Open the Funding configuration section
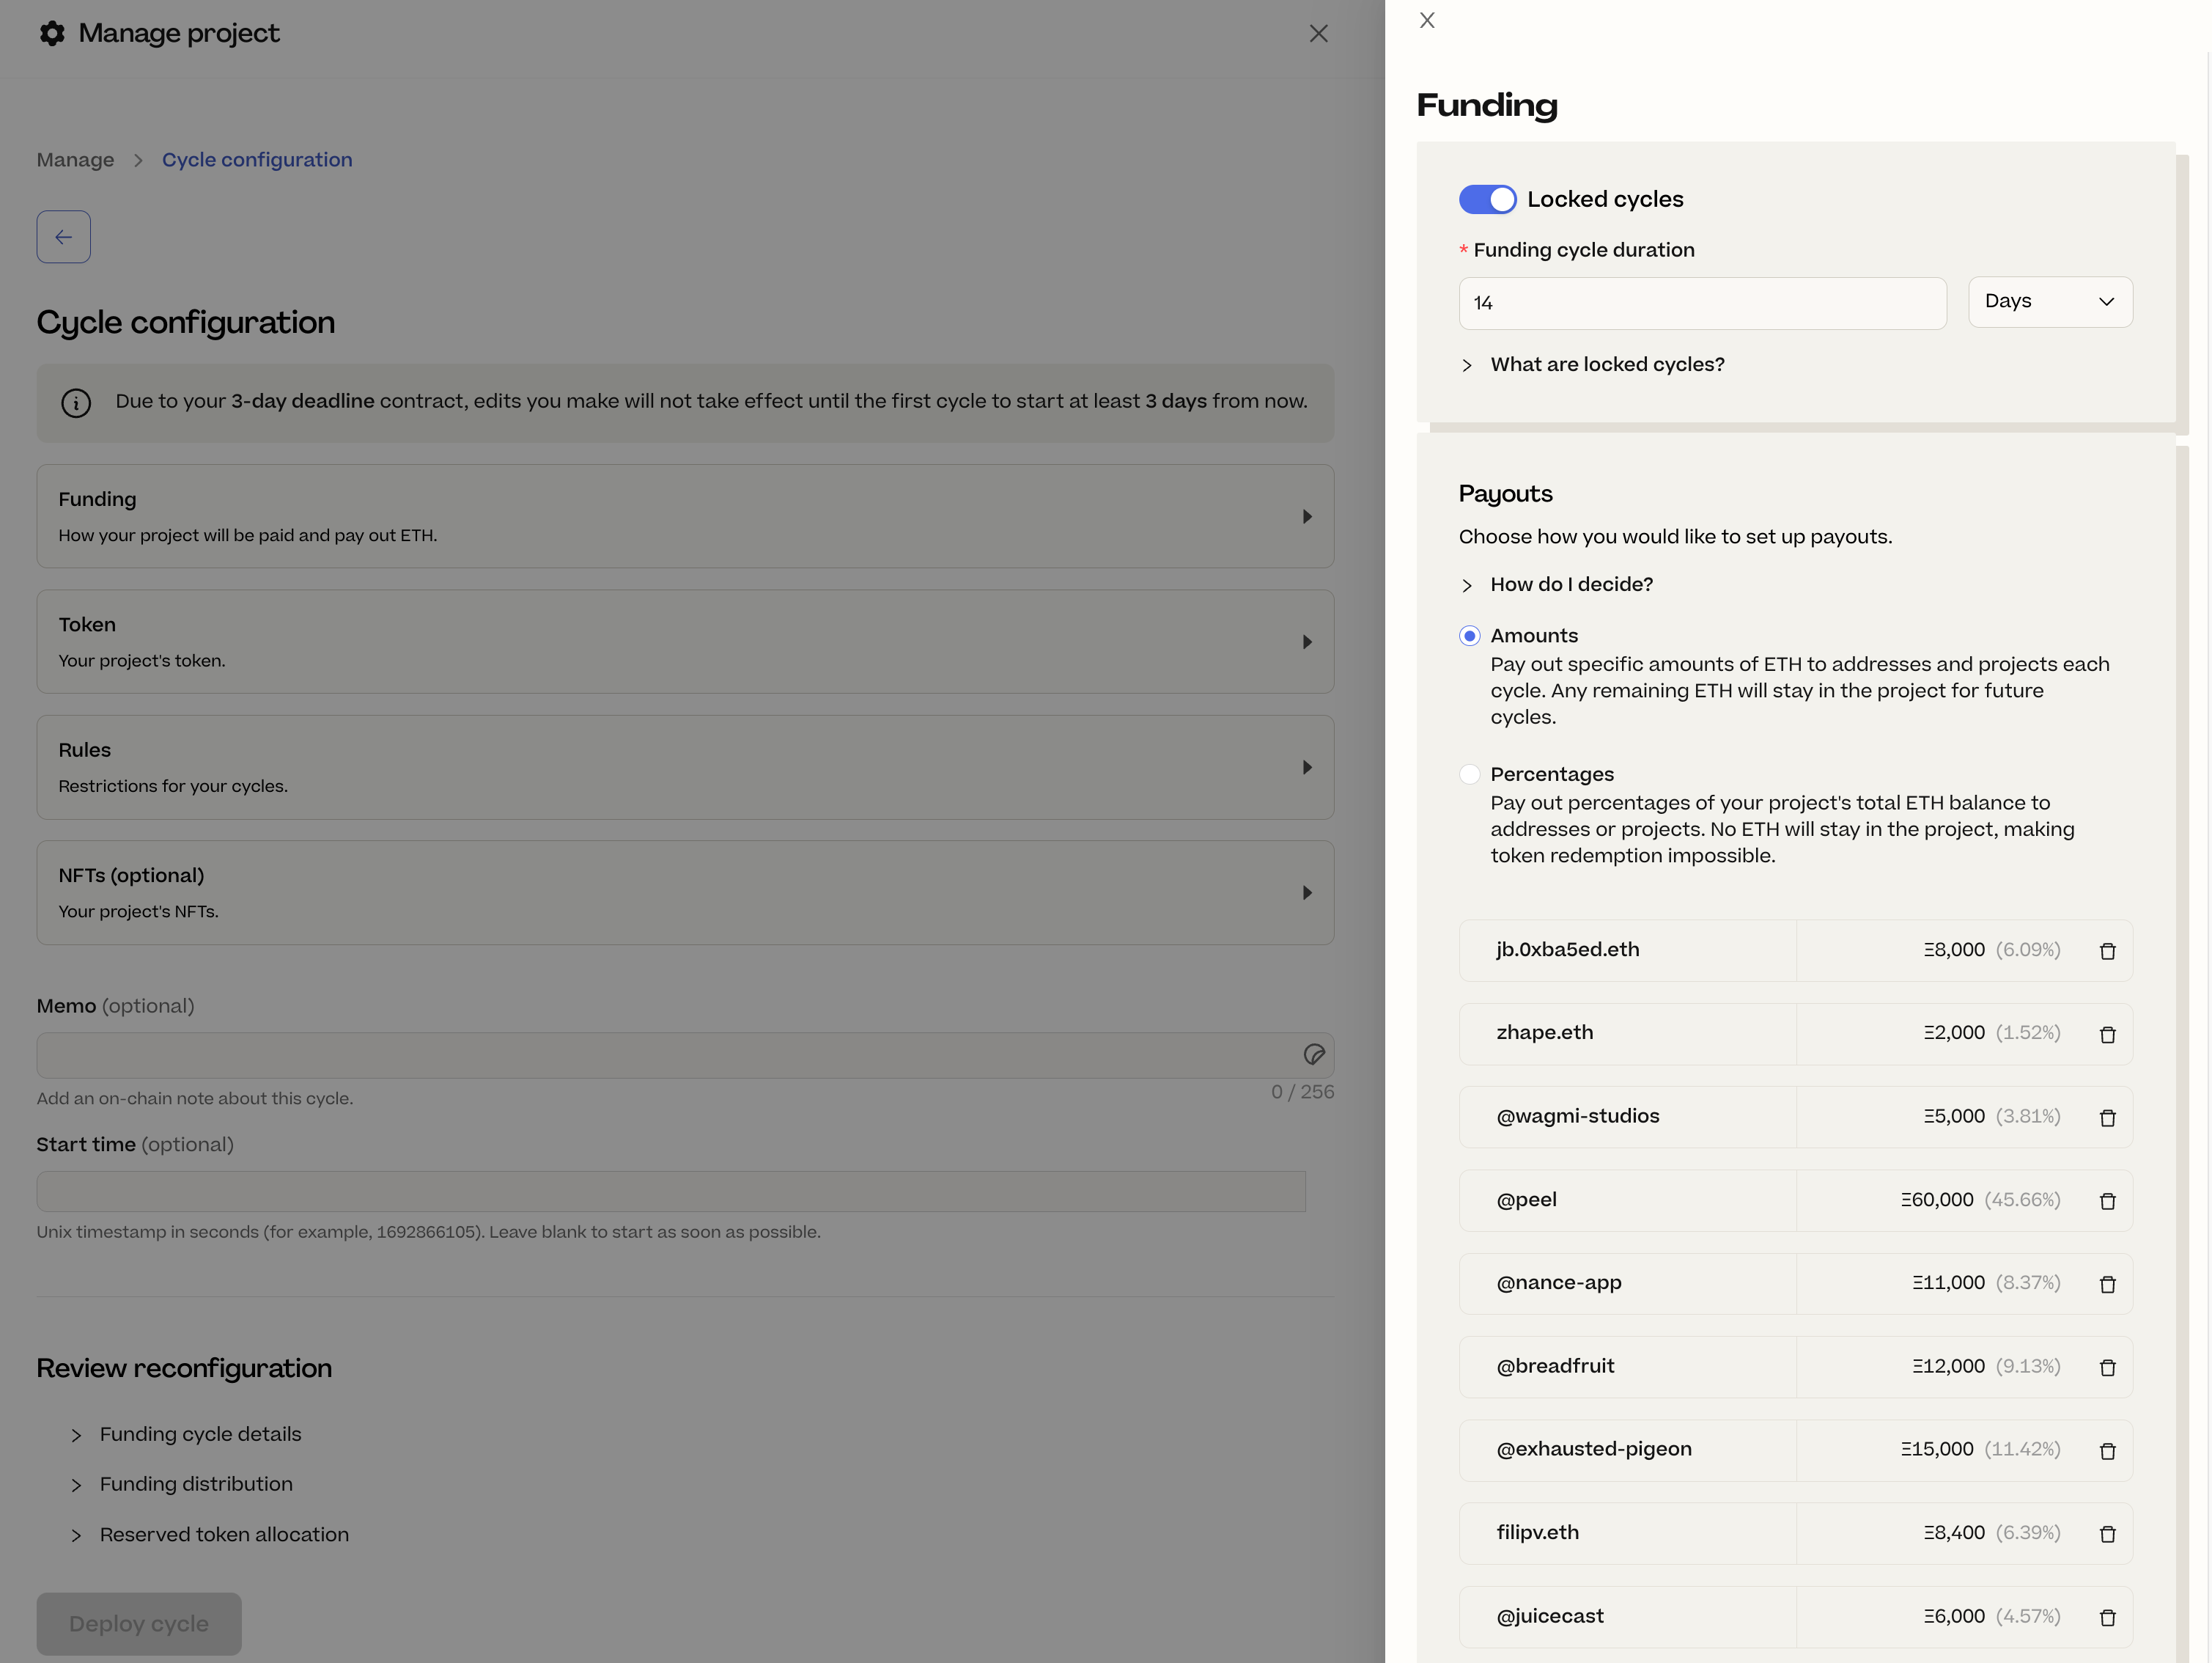Screen dimensions: 2212x1663 pyautogui.click(x=684, y=516)
